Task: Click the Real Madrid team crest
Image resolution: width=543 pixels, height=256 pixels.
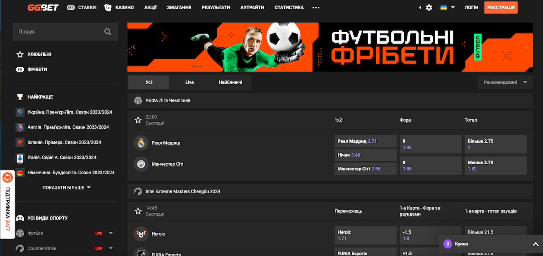Action: [141, 143]
